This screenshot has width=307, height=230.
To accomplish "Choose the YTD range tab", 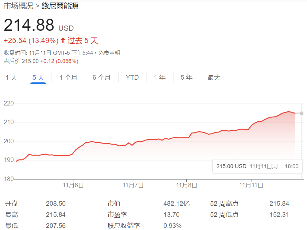I will coord(132,77).
